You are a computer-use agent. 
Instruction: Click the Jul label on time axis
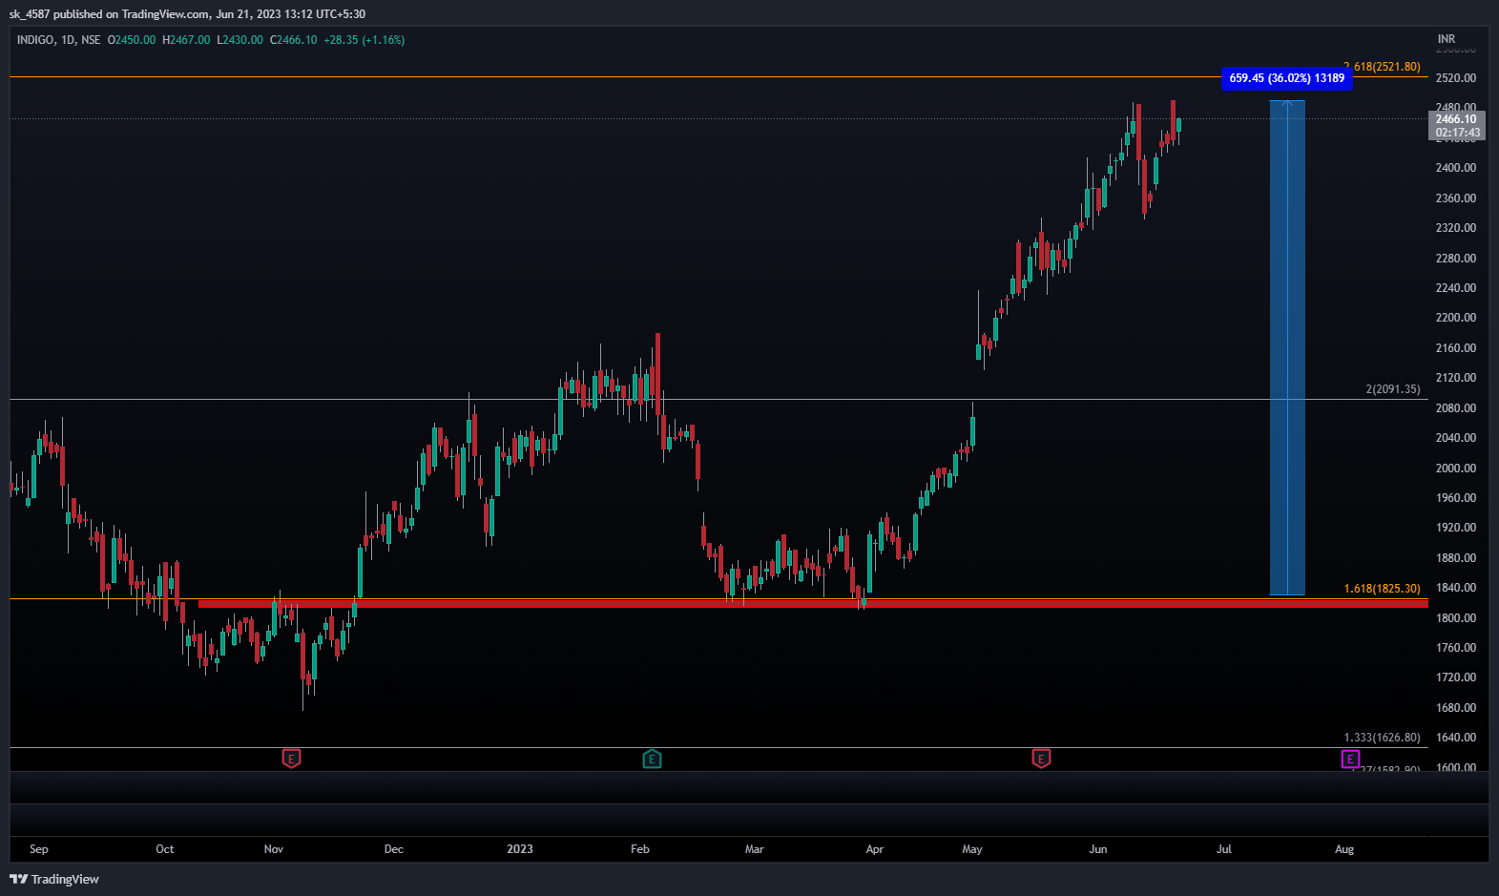coord(1224,849)
